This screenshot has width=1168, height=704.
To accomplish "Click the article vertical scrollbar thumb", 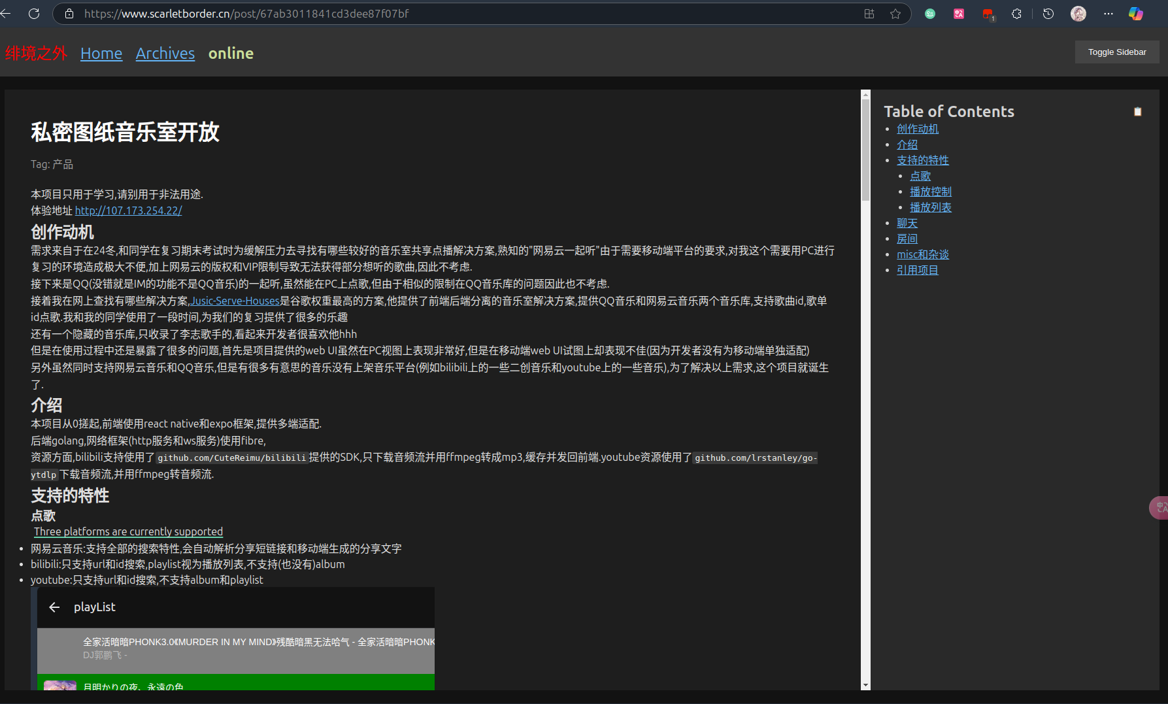I will point(865,150).
